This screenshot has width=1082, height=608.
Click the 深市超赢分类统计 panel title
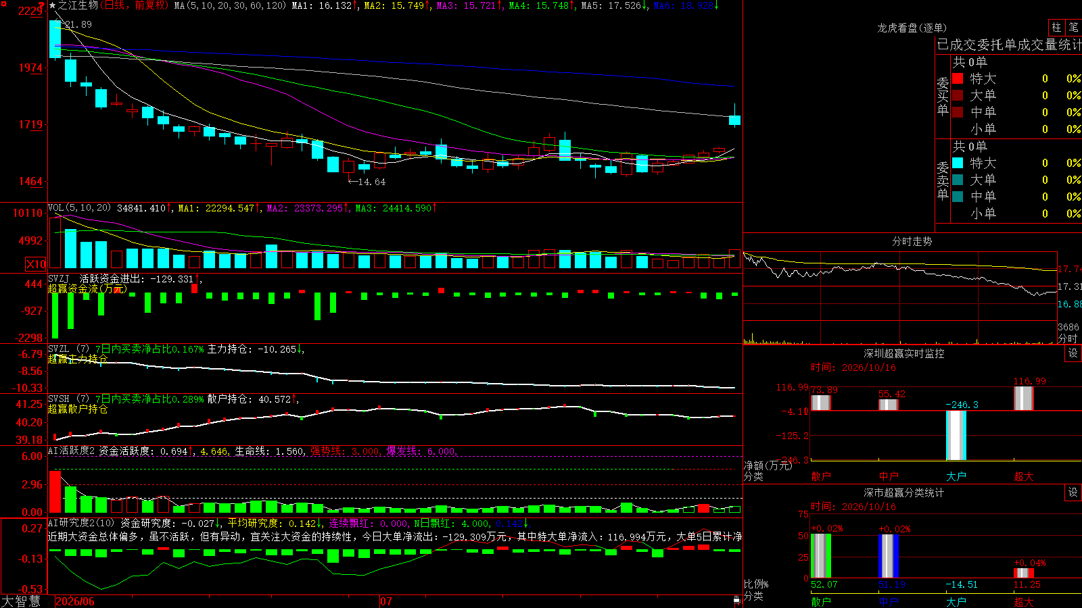[904, 492]
